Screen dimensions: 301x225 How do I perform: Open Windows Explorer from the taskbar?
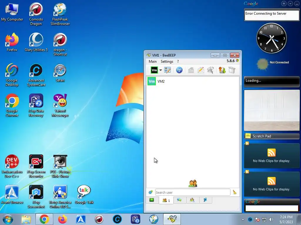(26, 219)
